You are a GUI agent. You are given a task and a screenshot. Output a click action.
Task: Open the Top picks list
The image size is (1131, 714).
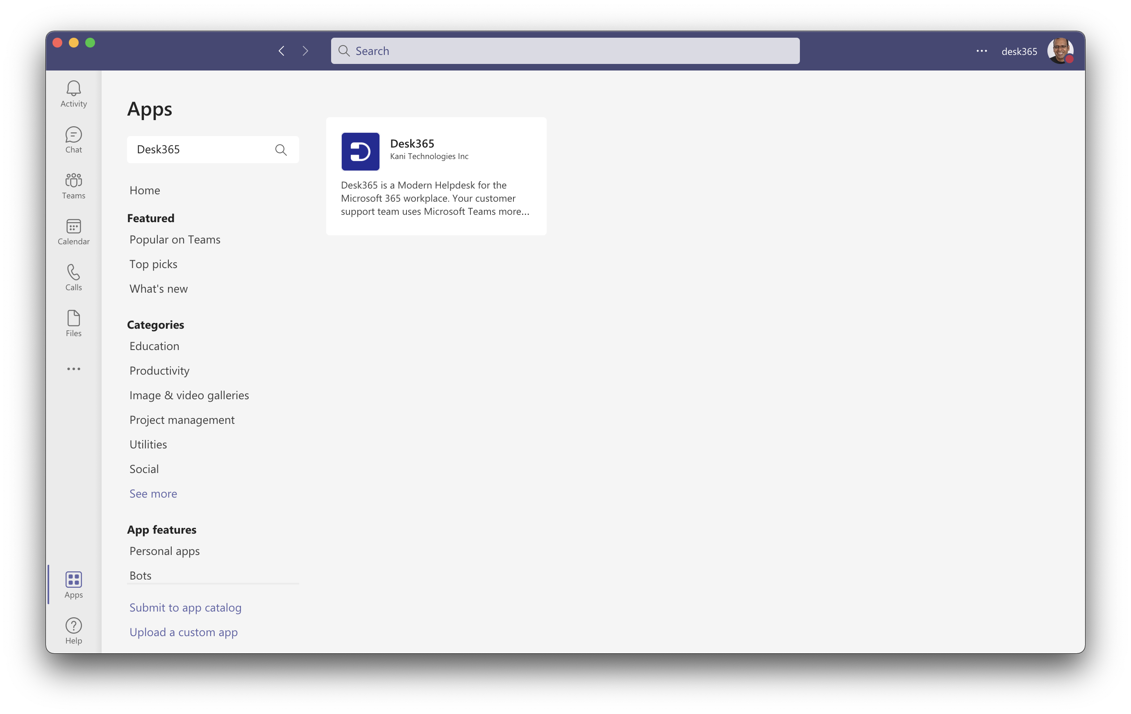pos(153,264)
